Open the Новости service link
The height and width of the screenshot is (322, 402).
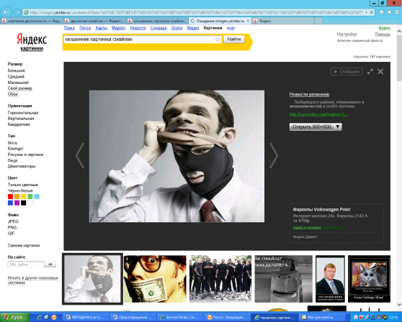click(138, 28)
